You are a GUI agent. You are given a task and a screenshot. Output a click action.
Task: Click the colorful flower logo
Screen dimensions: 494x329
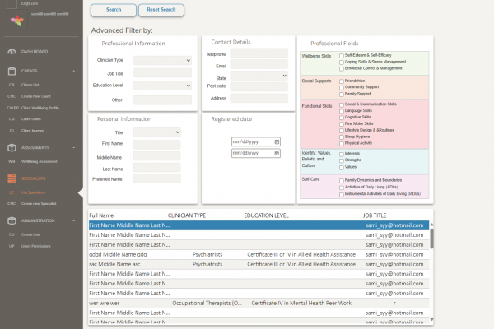click(x=17, y=21)
